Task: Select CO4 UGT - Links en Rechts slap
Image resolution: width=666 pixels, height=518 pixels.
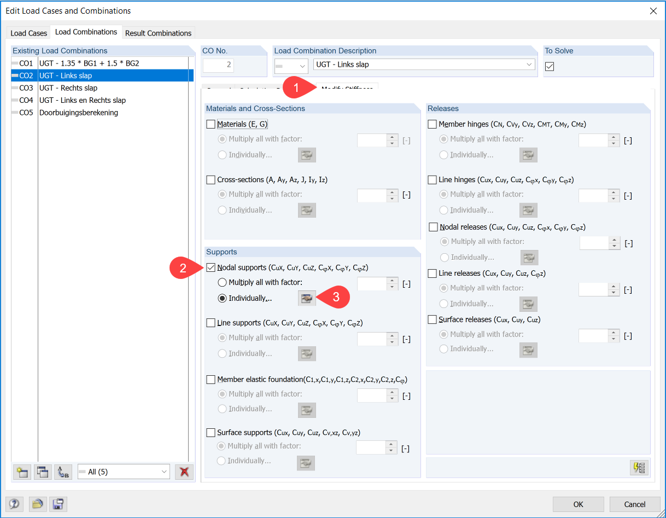Action: click(x=82, y=100)
